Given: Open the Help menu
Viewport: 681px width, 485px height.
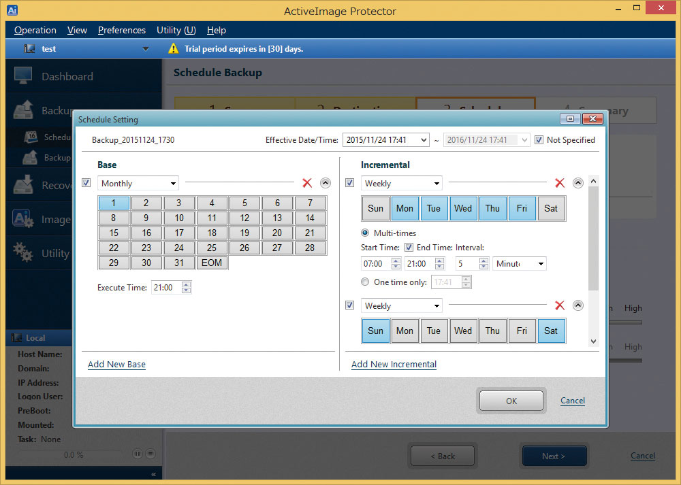Looking at the screenshot, I should click(x=217, y=30).
